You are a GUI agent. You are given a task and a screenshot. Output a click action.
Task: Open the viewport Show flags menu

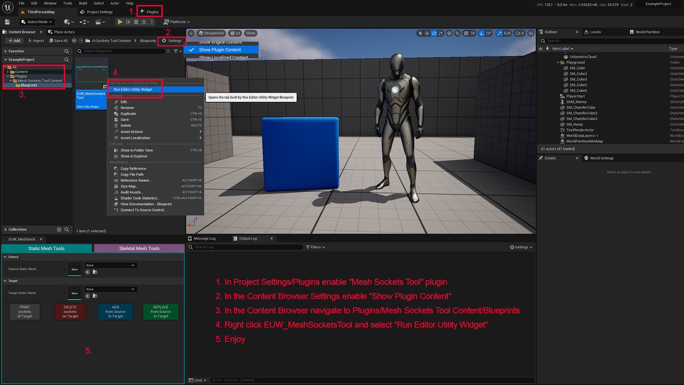[x=251, y=33]
